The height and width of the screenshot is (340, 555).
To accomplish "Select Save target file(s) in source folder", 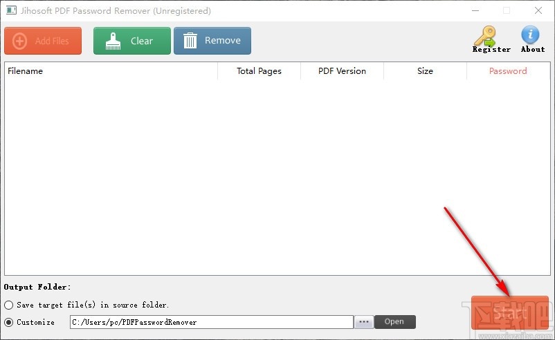I will (9, 305).
